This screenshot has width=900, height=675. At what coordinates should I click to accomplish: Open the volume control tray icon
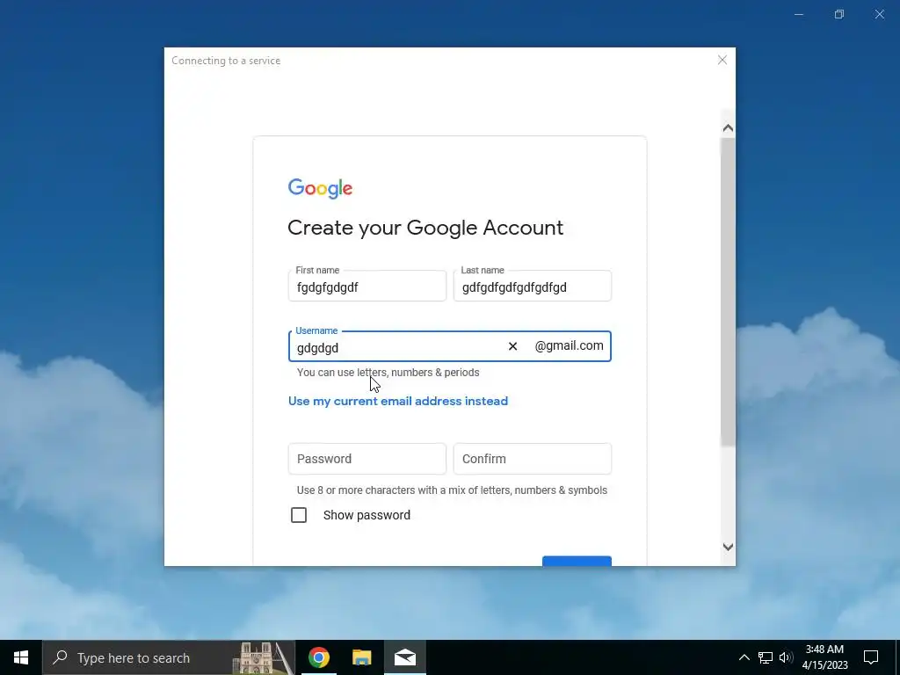pyautogui.click(x=786, y=657)
